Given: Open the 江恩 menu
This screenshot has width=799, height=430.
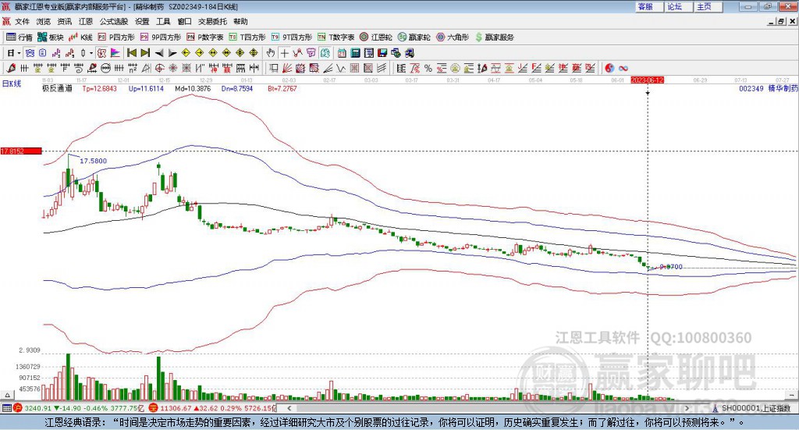Looking at the screenshot, I should pyautogui.click(x=86, y=21).
